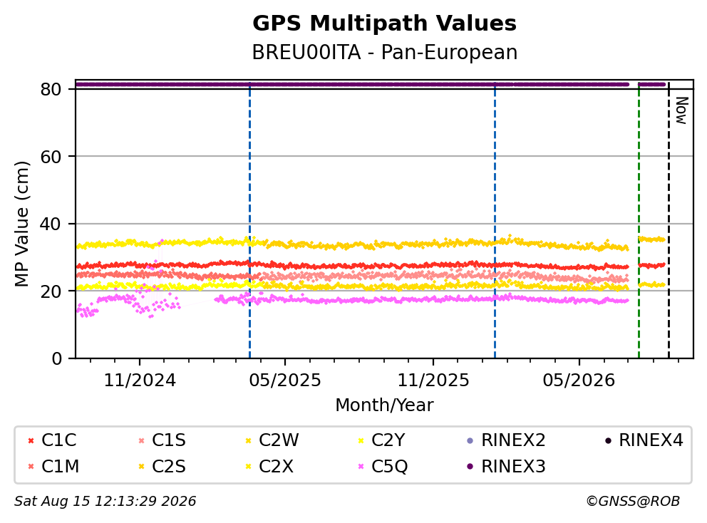Click the C1M legend label

60,466
